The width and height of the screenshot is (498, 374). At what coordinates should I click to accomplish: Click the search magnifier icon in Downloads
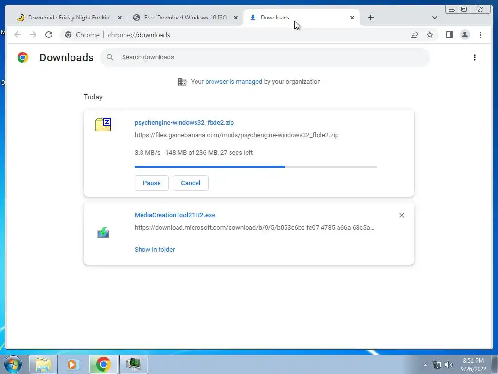pos(110,57)
